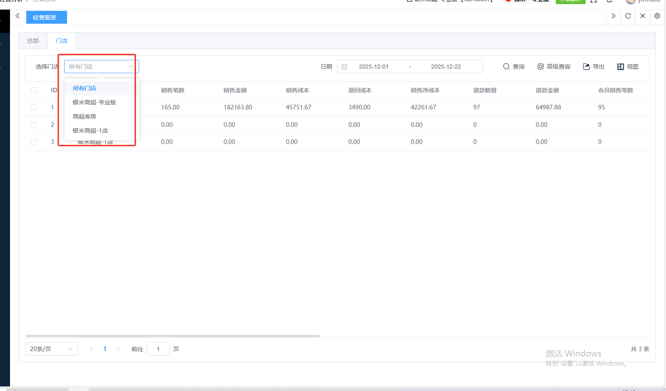This screenshot has width=666, height=391.
Task: Select 银米商超-专业版 from store list
Action: pos(94,102)
